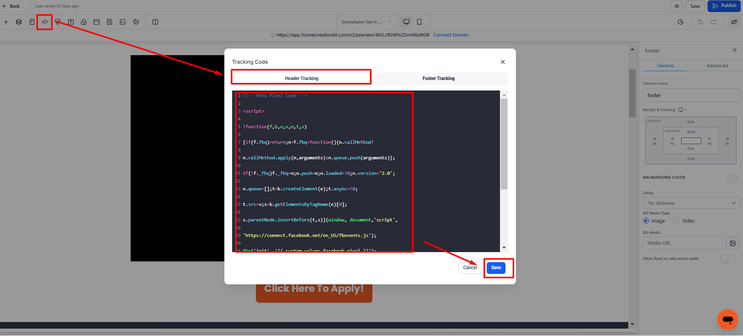Click the Connect Domain link
The height and width of the screenshot is (336, 743).
point(451,35)
